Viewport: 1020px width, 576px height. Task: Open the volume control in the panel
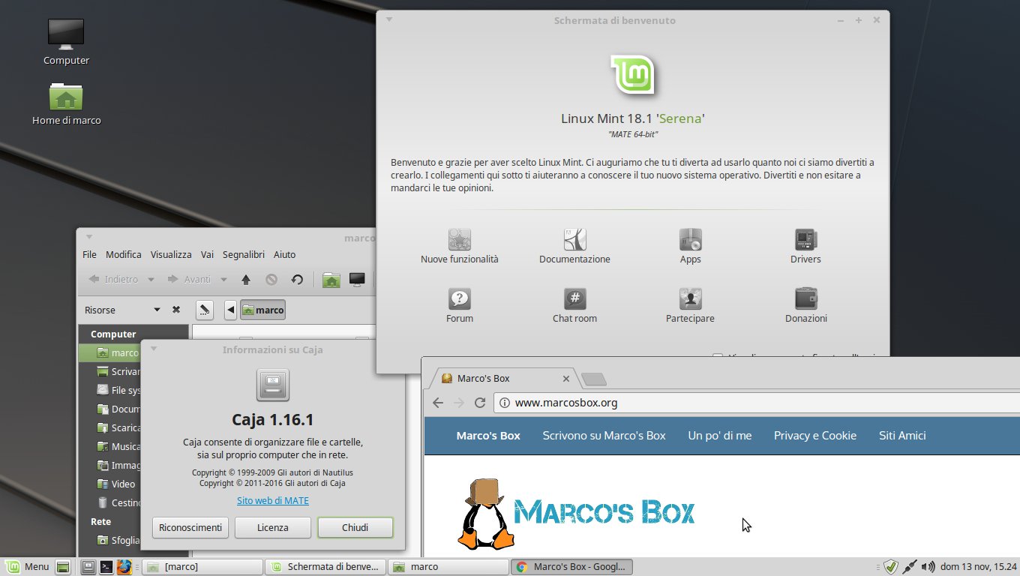(x=928, y=567)
